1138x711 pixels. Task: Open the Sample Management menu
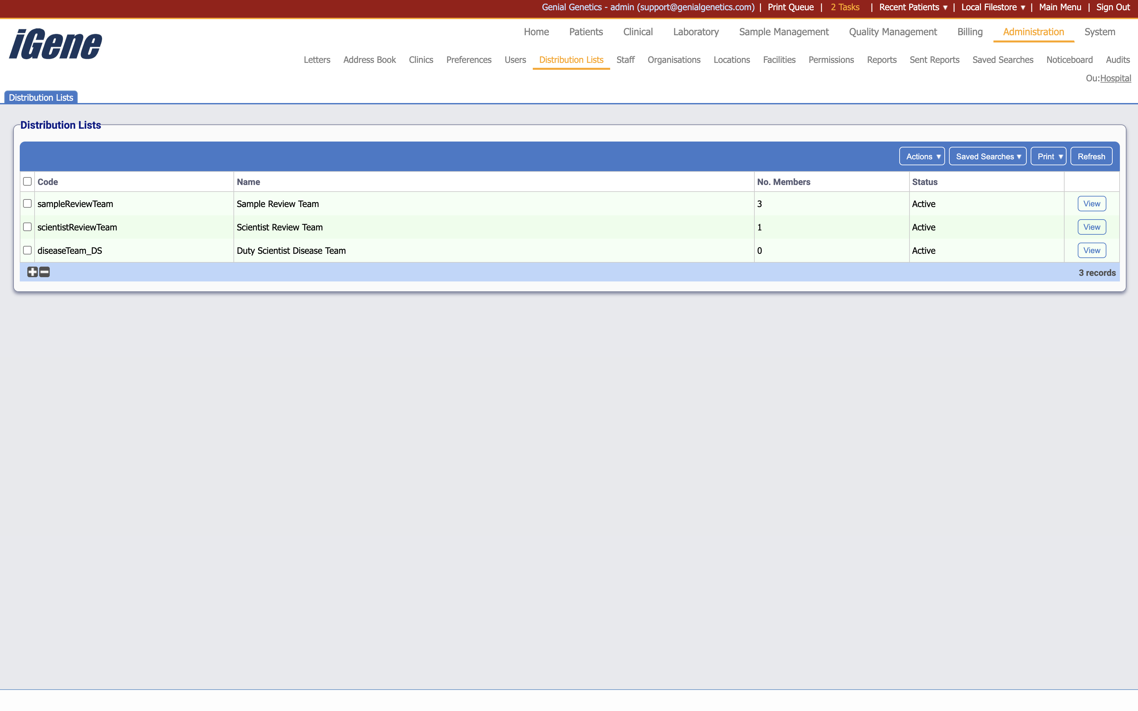pos(783,32)
